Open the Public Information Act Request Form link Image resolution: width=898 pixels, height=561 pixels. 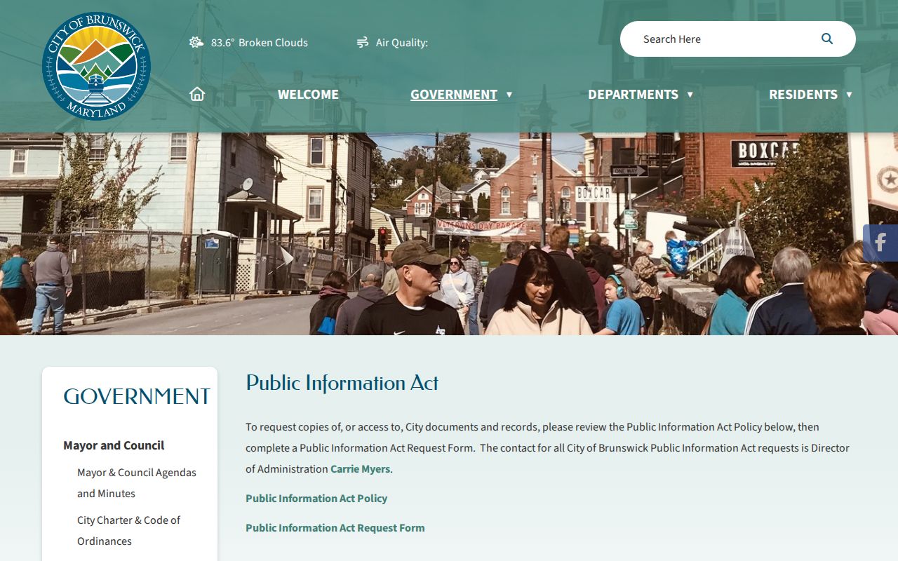tap(335, 528)
